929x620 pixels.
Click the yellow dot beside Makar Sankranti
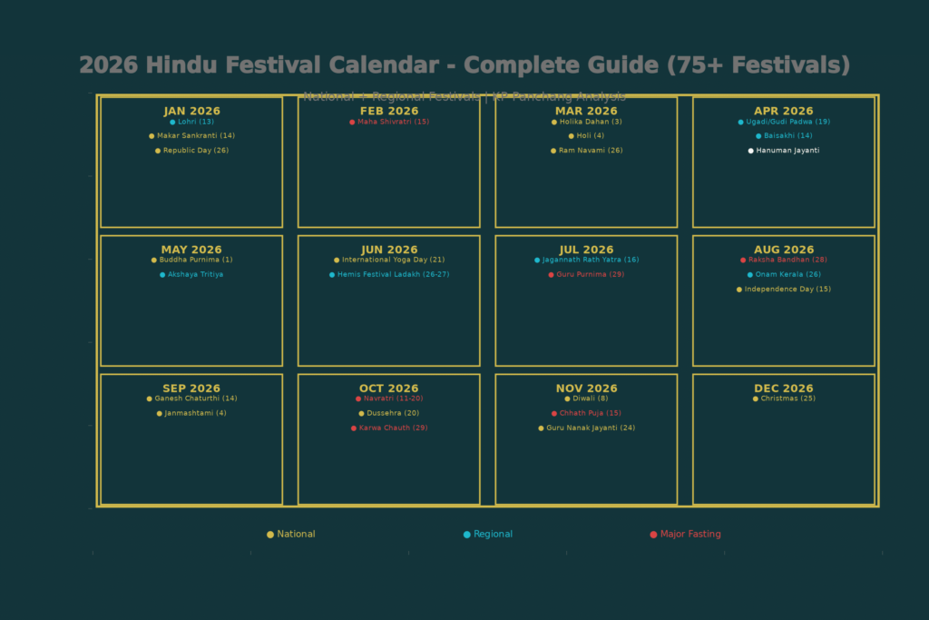[x=152, y=136]
